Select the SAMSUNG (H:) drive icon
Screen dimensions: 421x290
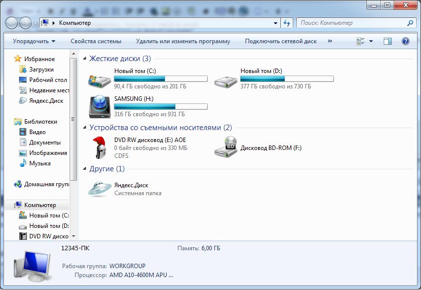pyautogui.click(x=99, y=106)
